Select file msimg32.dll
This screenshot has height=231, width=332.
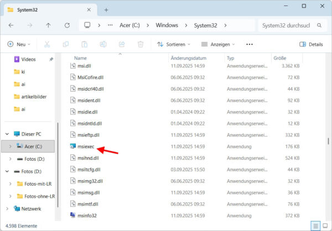90,181
